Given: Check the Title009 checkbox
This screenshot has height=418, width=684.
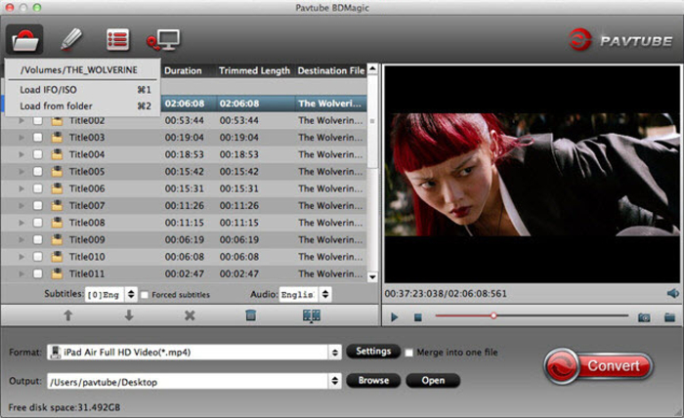Looking at the screenshot, I should pos(38,239).
